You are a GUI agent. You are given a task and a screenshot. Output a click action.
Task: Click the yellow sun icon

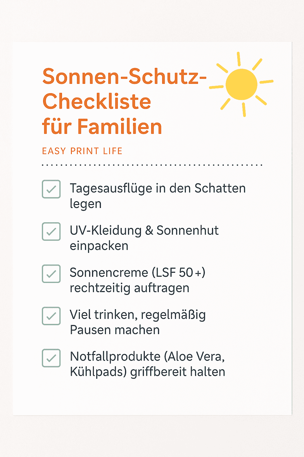tap(241, 84)
